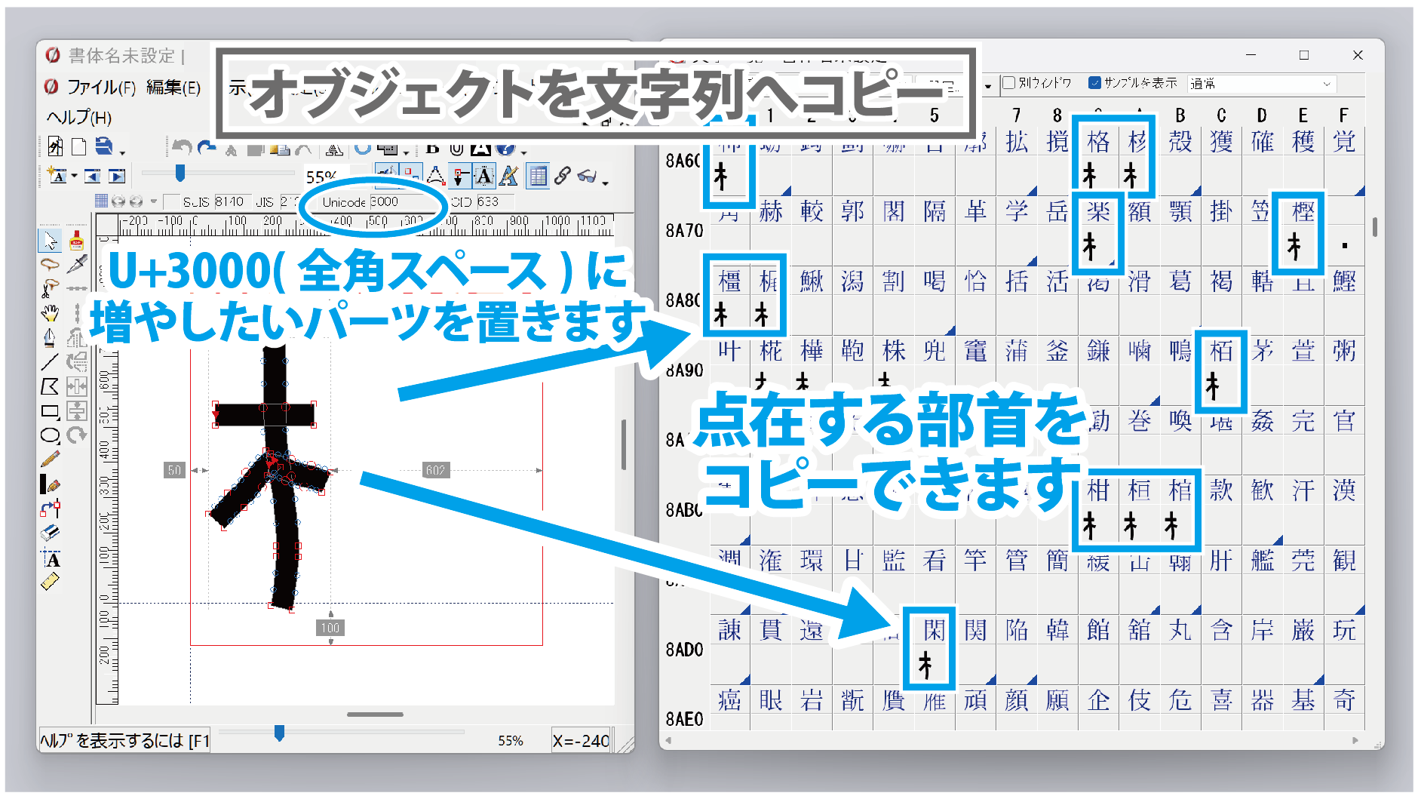Select the rectangle shape tool
Viewport: 1418px width, 796px height.
pos(50,411)
